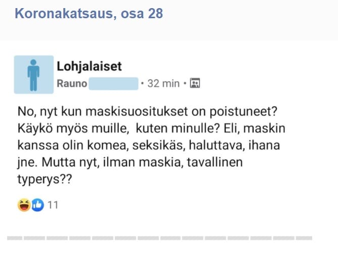Select the blue person silhouette avatar
The image size is (338, 258).
pyautogui.click(x=34, y=74)
